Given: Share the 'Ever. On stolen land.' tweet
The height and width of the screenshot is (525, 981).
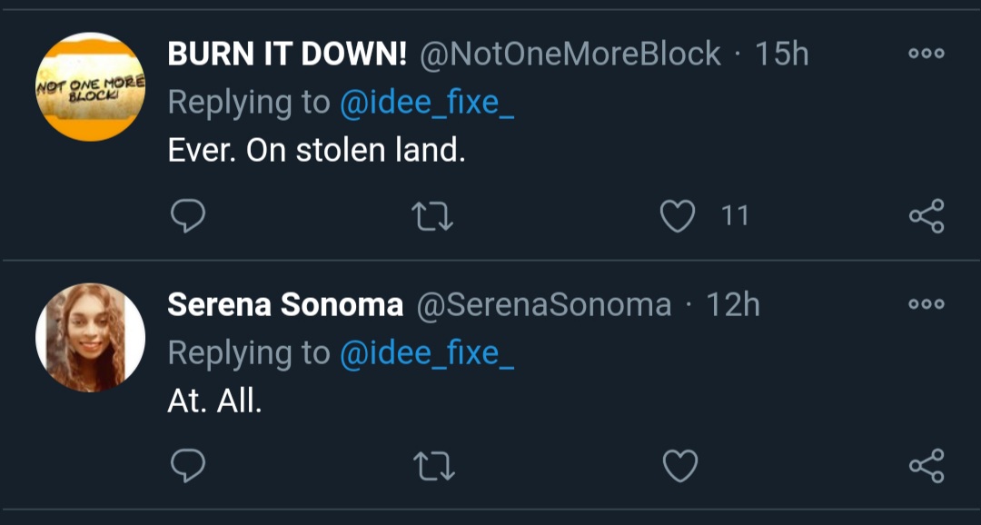Looking at the screenshot, I should click(926, 216).
